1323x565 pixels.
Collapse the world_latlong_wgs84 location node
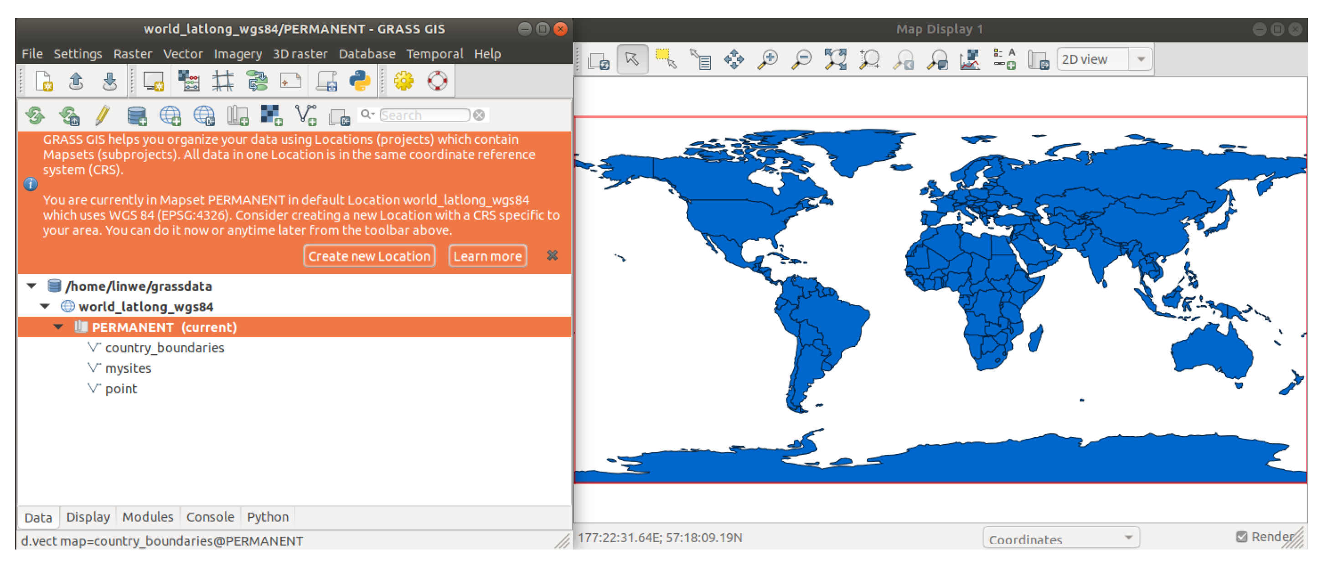[x=45, y=306]
